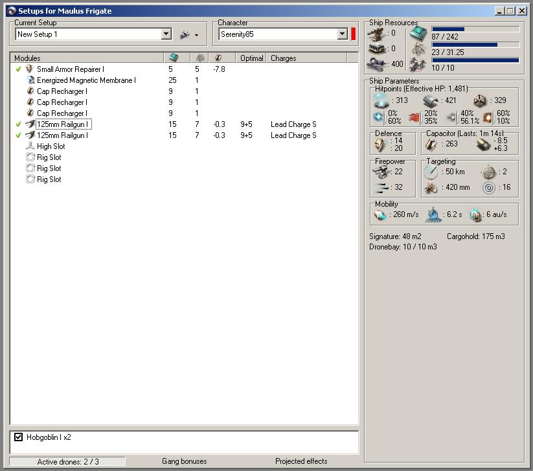Click the powergrid icon in Ship Resources

click(418, 49)
